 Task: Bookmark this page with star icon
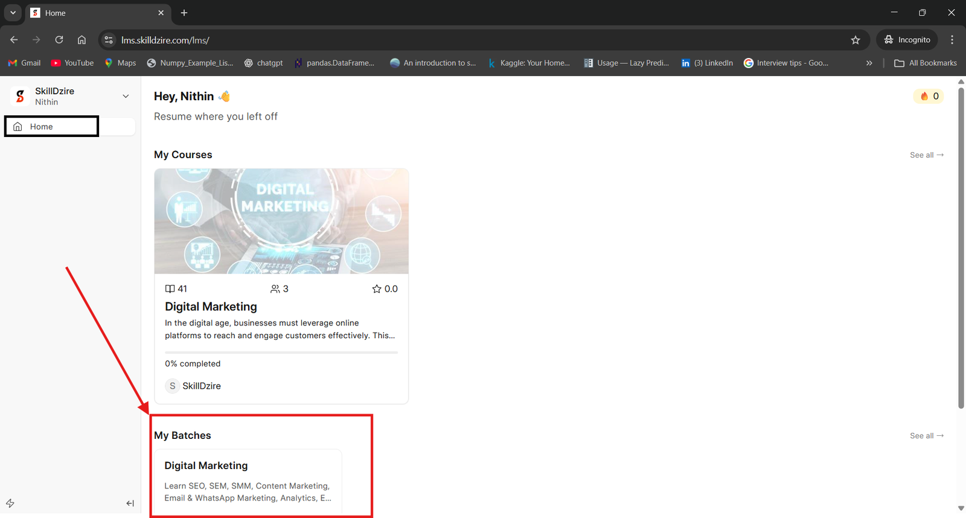855,40
